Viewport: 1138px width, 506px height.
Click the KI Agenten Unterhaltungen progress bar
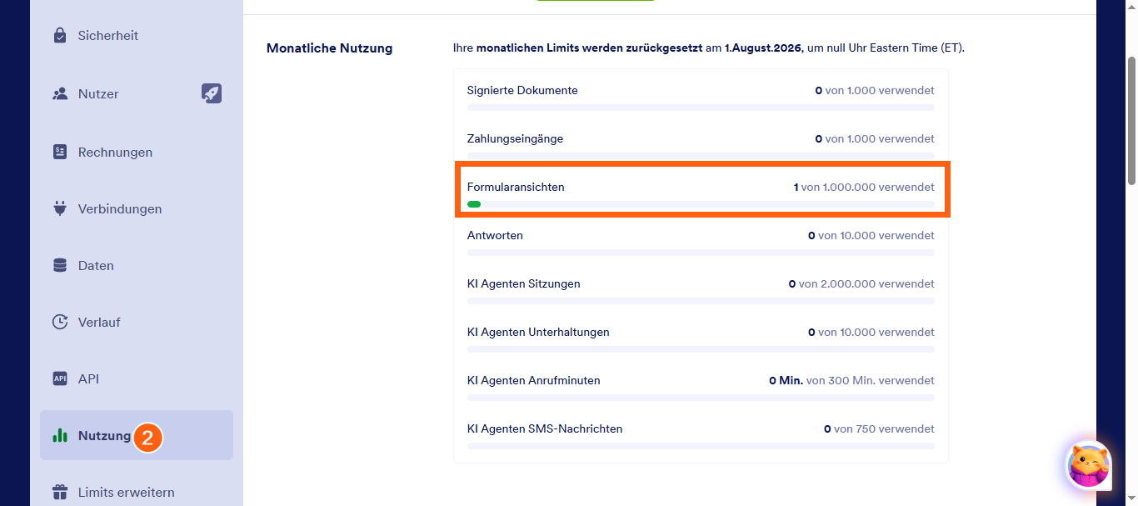coord(701,349)
